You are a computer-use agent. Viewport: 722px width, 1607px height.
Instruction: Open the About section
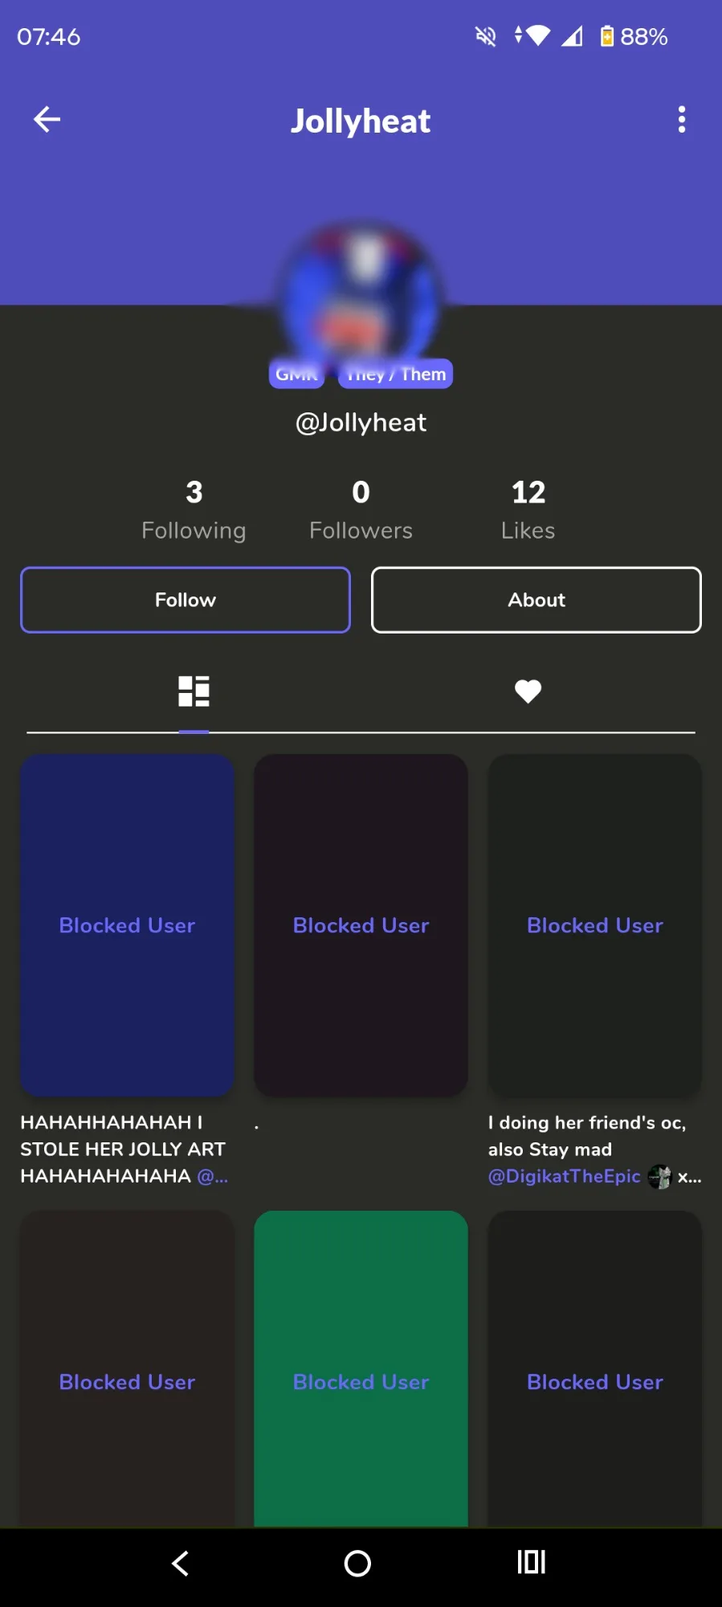click(x=536, y=600)
